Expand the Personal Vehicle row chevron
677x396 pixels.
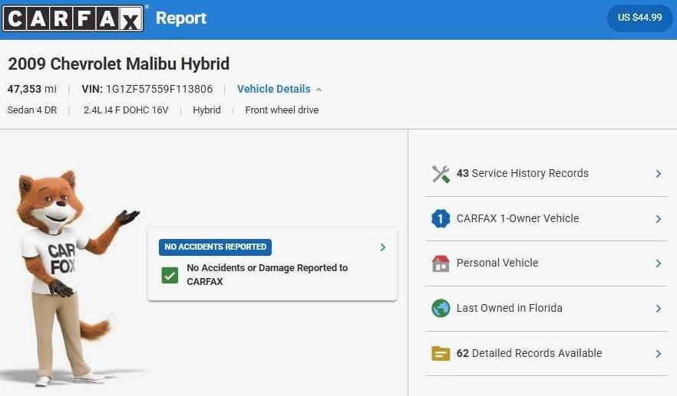coord(659,263)
